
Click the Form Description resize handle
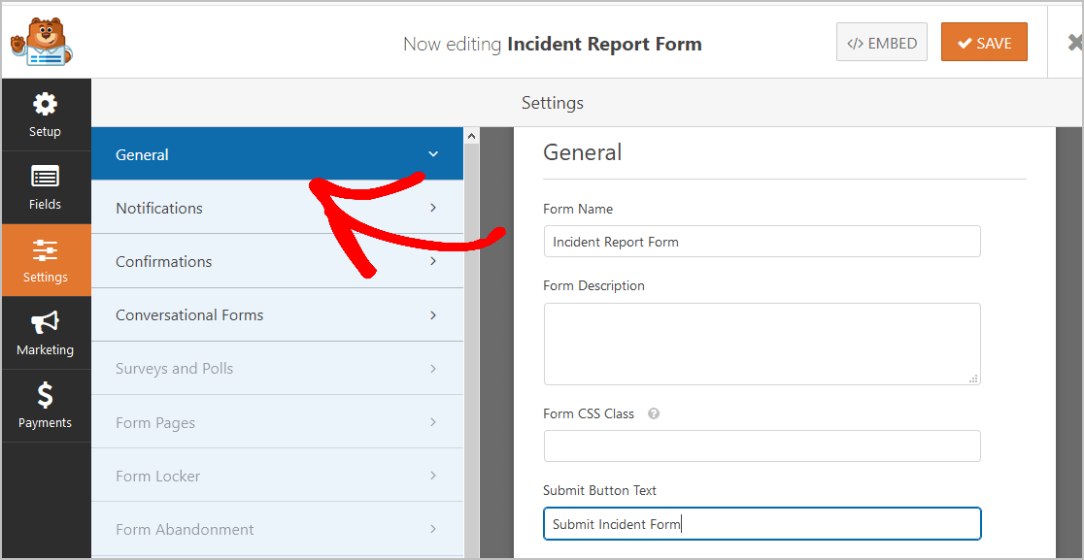973,379
